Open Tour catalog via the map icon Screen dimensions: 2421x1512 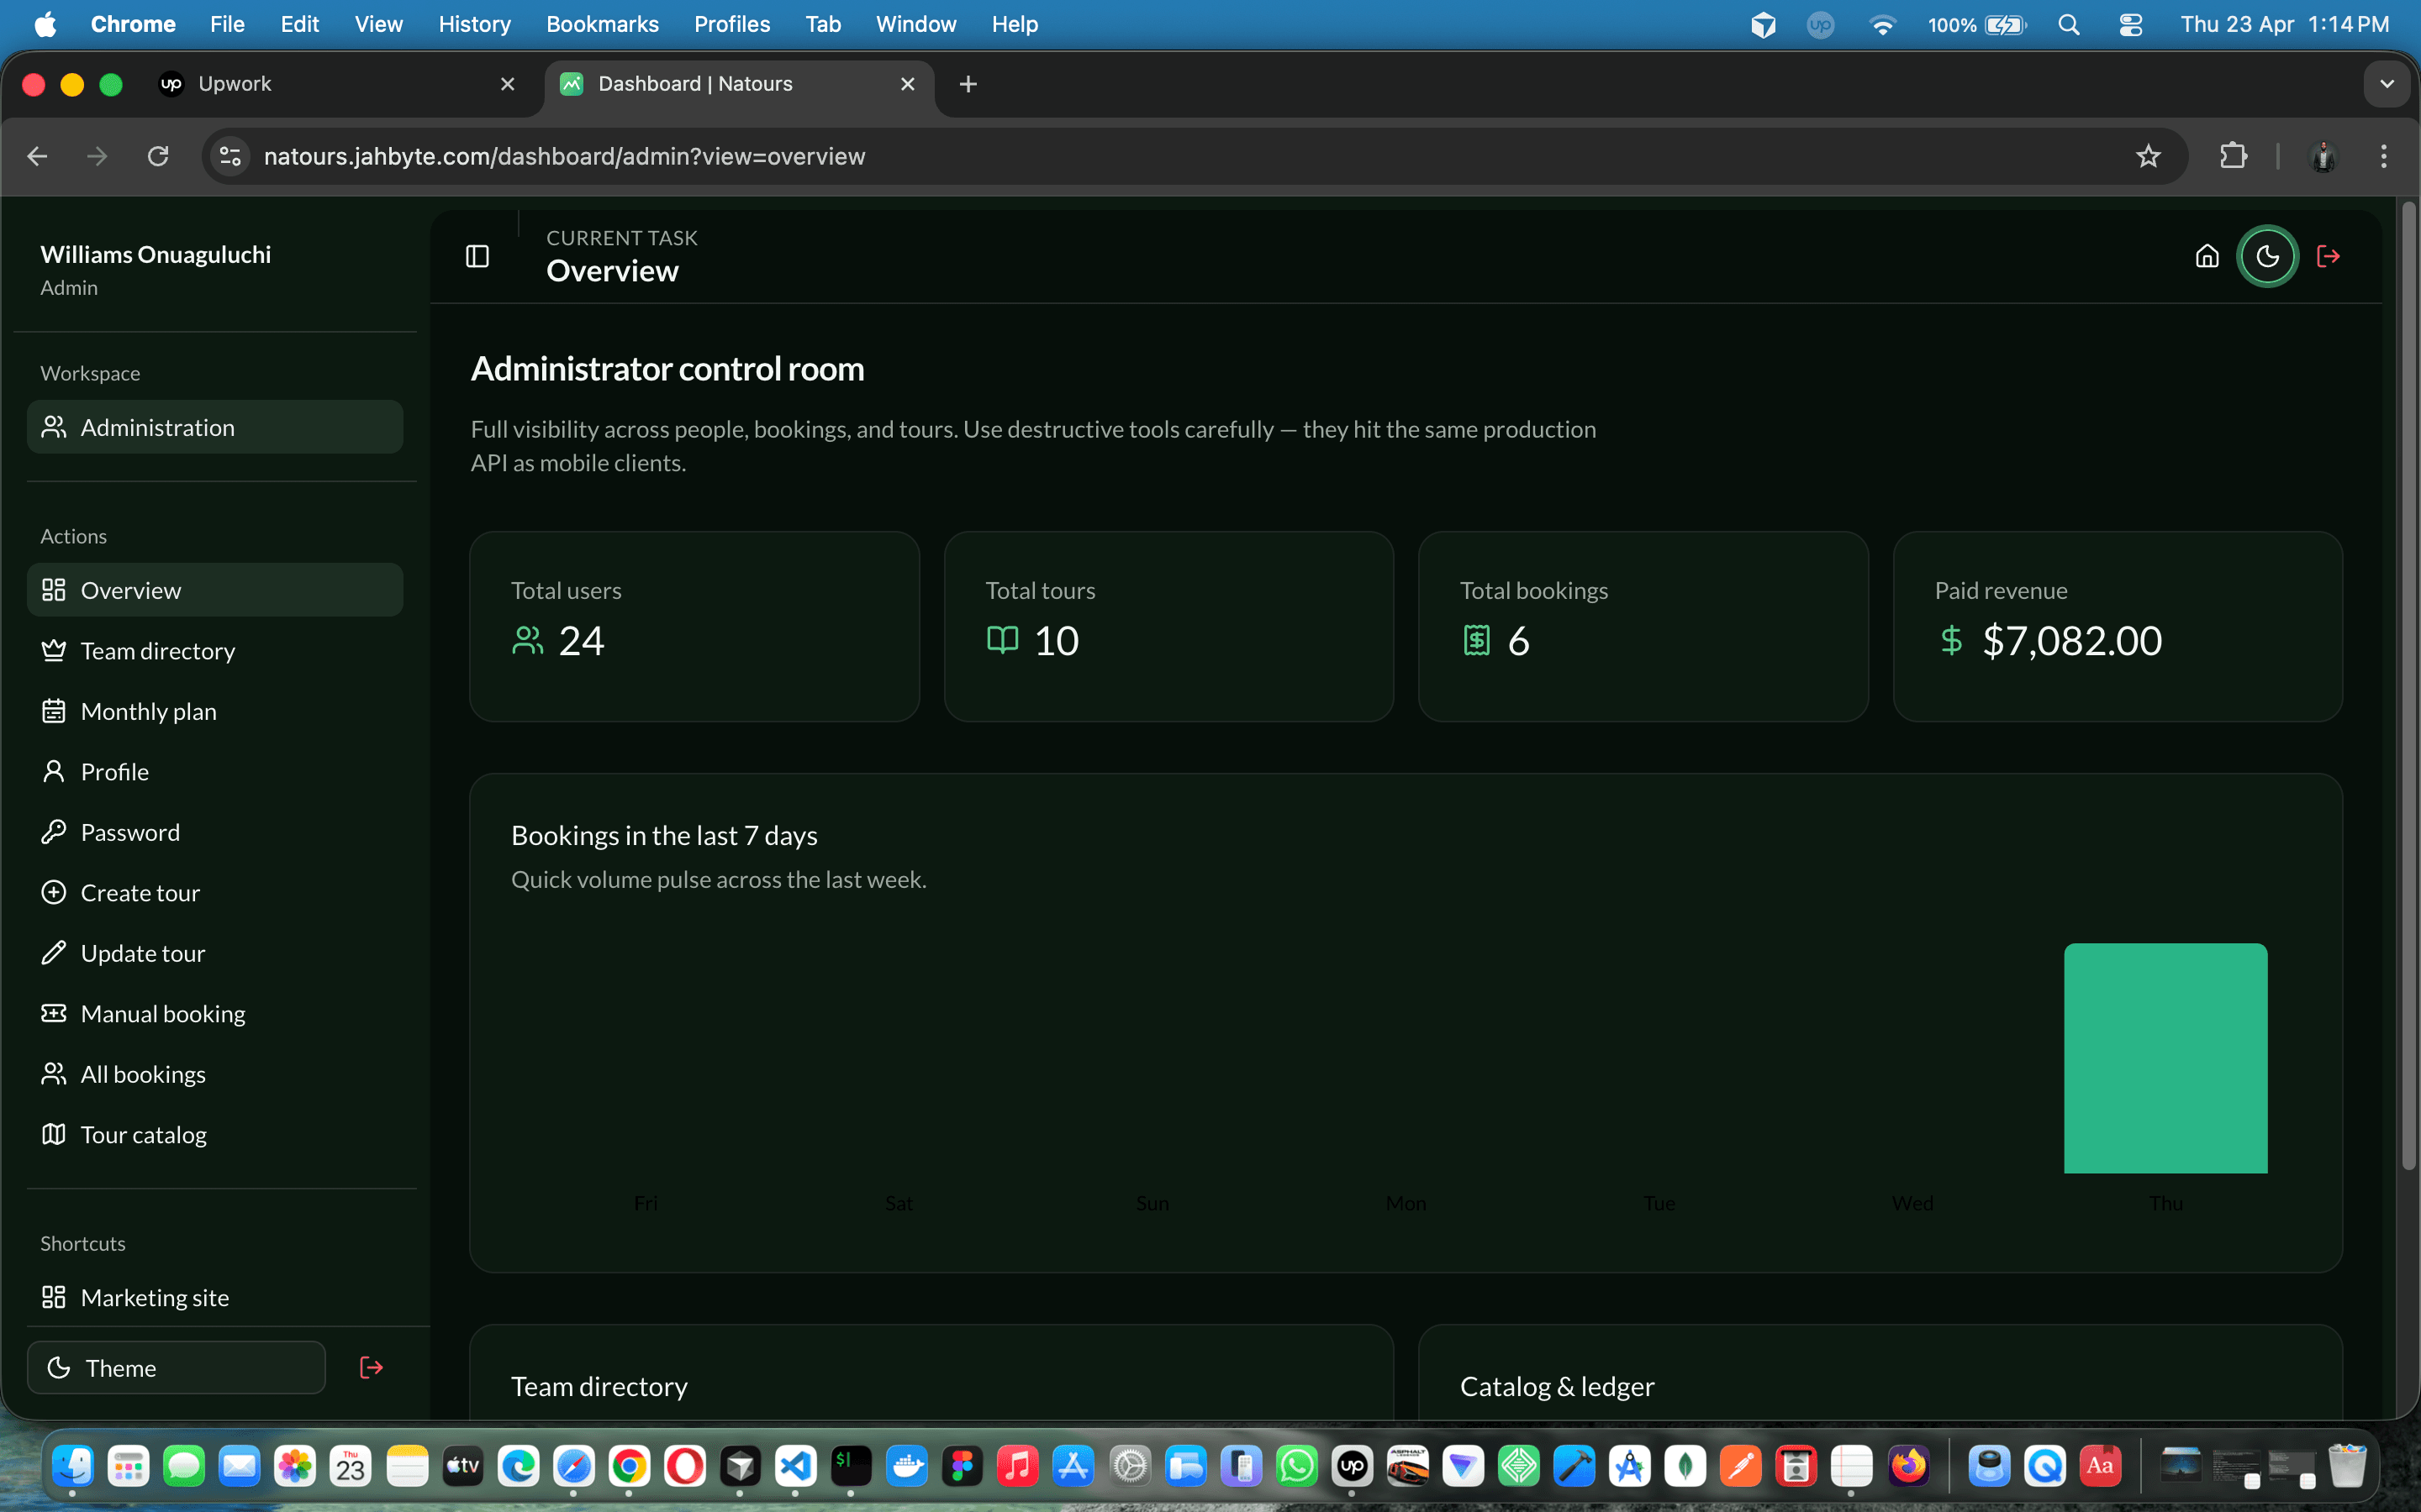(x=55, y=1134)
